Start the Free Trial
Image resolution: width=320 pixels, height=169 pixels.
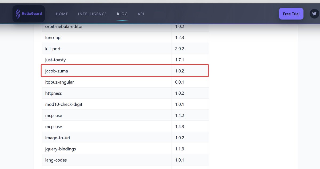291,14
